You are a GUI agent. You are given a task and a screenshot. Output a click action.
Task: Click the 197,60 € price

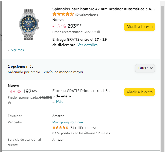click(30, 91)
